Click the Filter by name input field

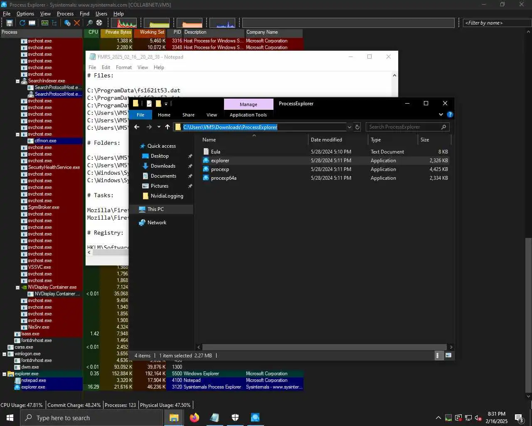click(497, 23)
